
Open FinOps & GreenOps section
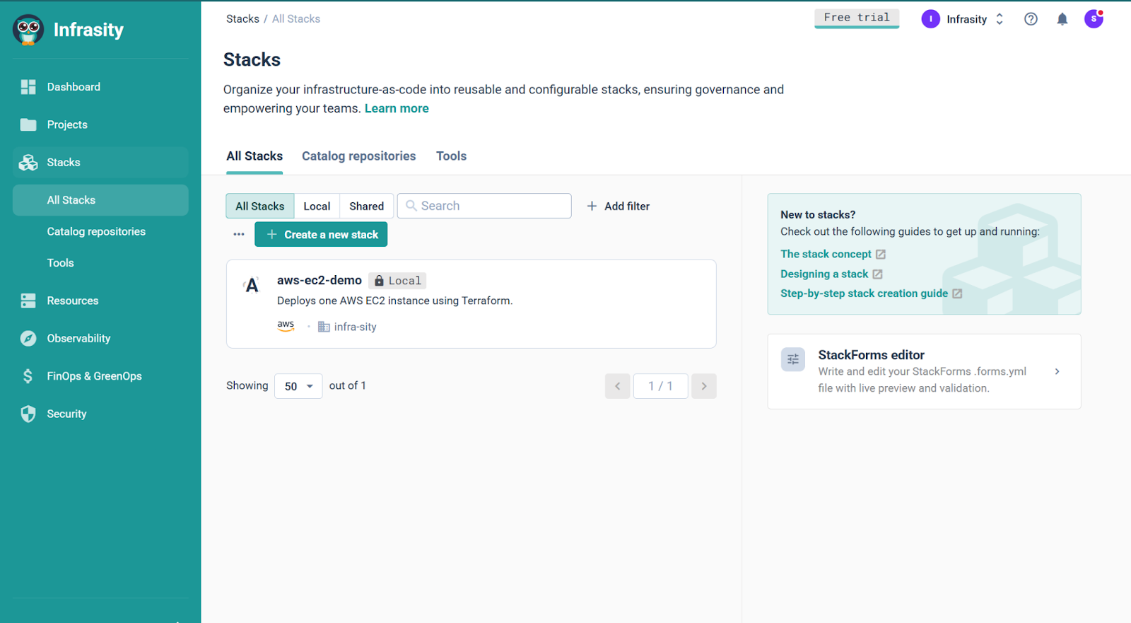coord(94,376)
